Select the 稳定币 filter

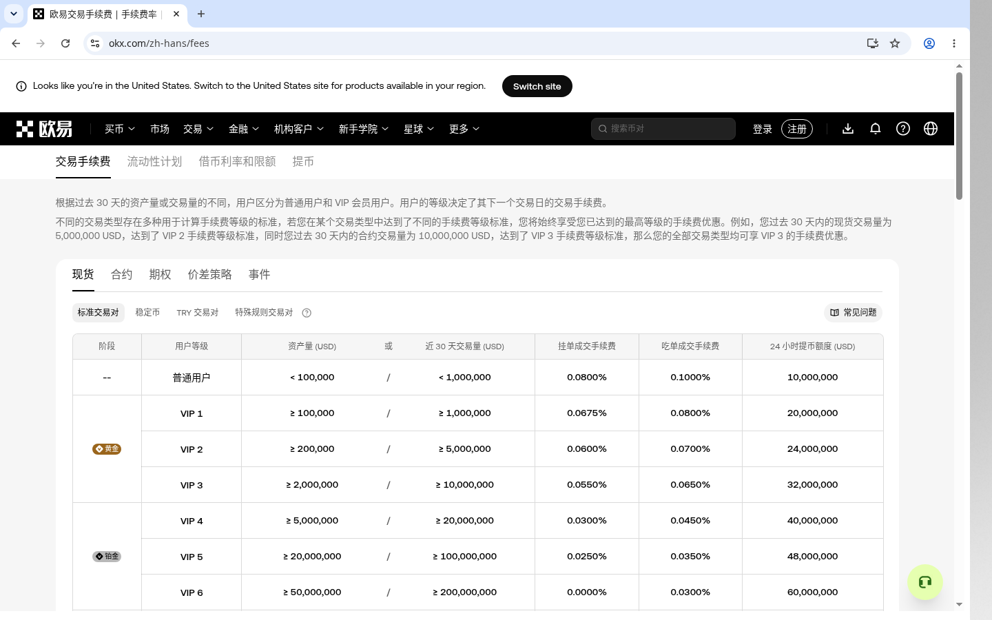[147, 313]
